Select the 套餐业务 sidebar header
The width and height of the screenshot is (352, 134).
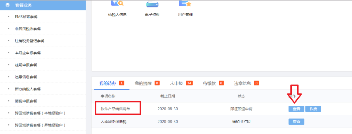point(43,5)
